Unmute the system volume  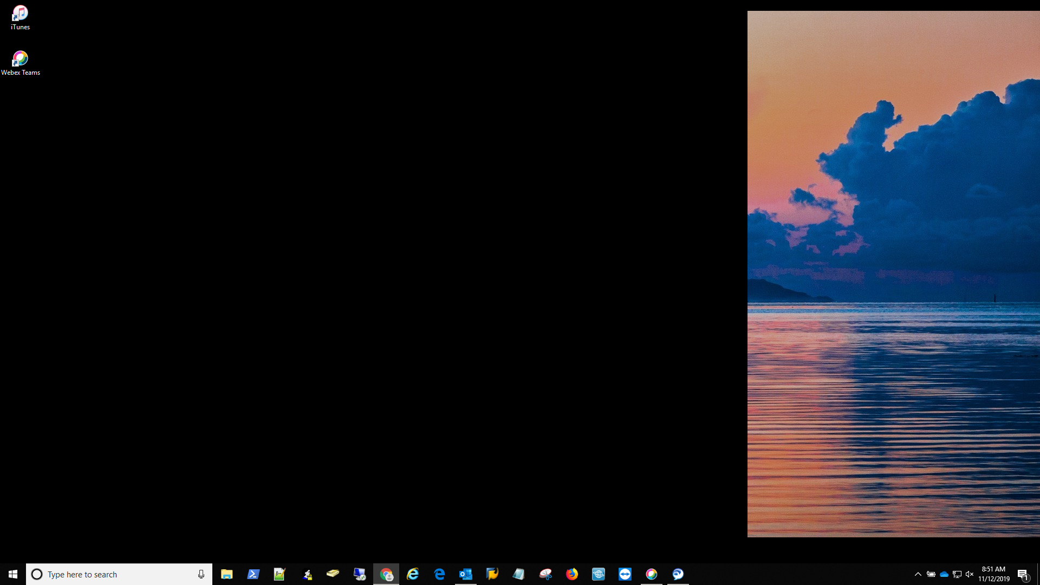(x=970, y=574)
